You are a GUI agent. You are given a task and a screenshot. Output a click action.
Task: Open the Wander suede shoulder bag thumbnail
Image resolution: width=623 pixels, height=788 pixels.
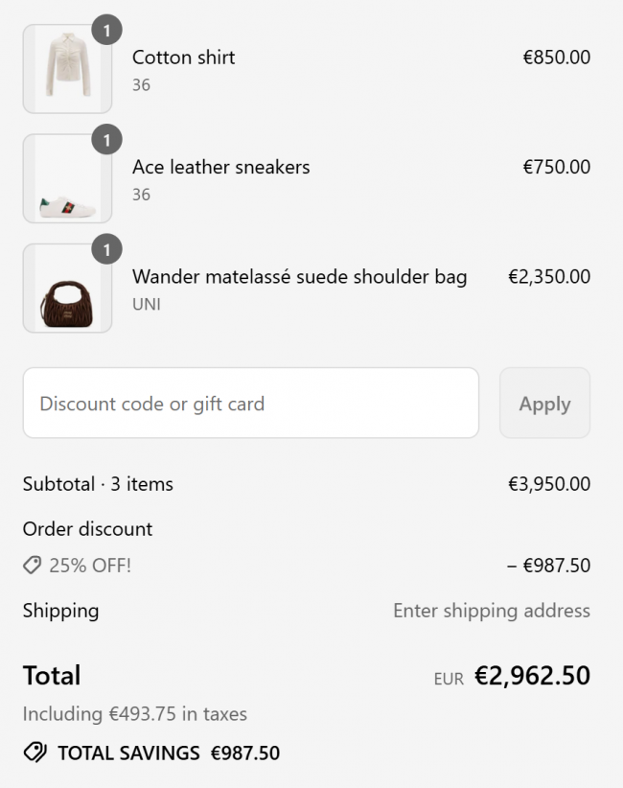67,290
